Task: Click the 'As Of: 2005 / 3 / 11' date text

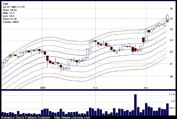Action: click(x=14, y=7)
